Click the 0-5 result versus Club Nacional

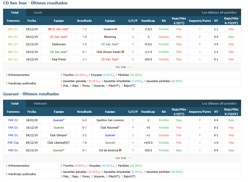[x=84, y=128]
